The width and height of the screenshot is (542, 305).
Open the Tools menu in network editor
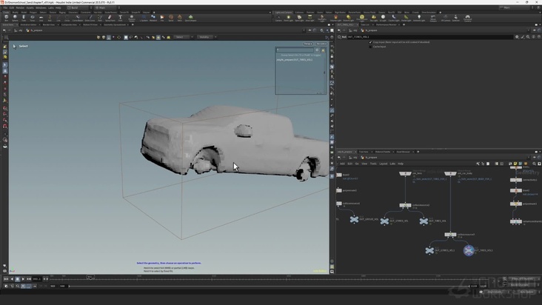coord(373,164)
